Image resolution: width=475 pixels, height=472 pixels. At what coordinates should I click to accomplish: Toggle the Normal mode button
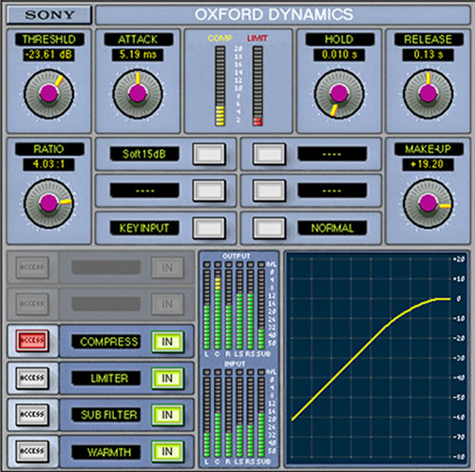coord(269,228)
